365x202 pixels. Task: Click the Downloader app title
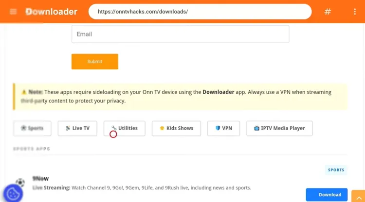(x=52, y=12)
